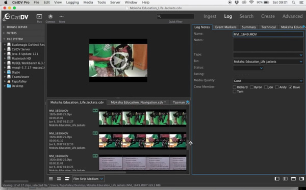Click the Quick Filter search field
Image resolution: width=306 pixels, height=190 pixels.
(175, 16)
